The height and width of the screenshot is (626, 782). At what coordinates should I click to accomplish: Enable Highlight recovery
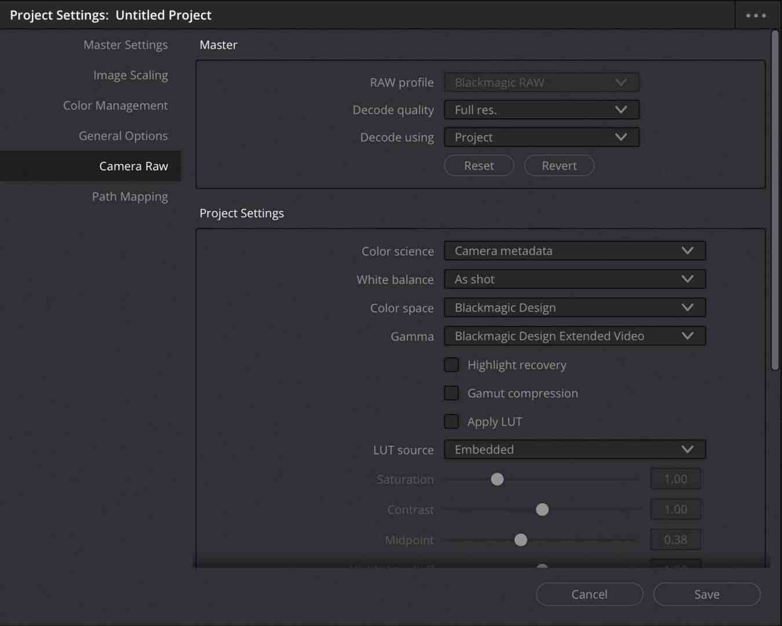(451, 364)
